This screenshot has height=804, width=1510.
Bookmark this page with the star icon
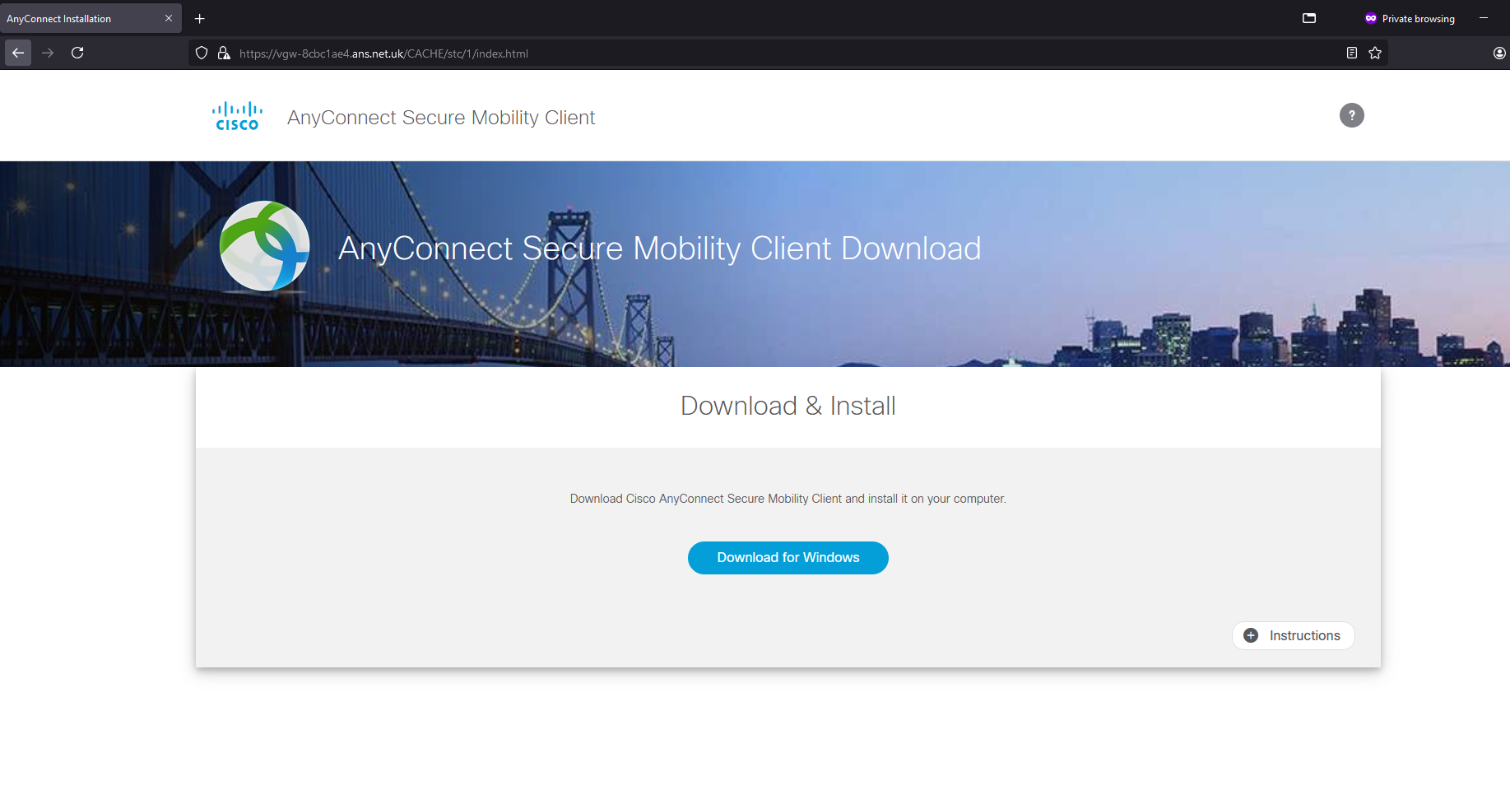[1375, 53]
